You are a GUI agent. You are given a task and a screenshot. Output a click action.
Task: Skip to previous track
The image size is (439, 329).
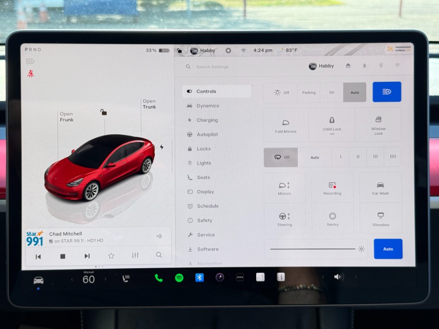(38, 256)
